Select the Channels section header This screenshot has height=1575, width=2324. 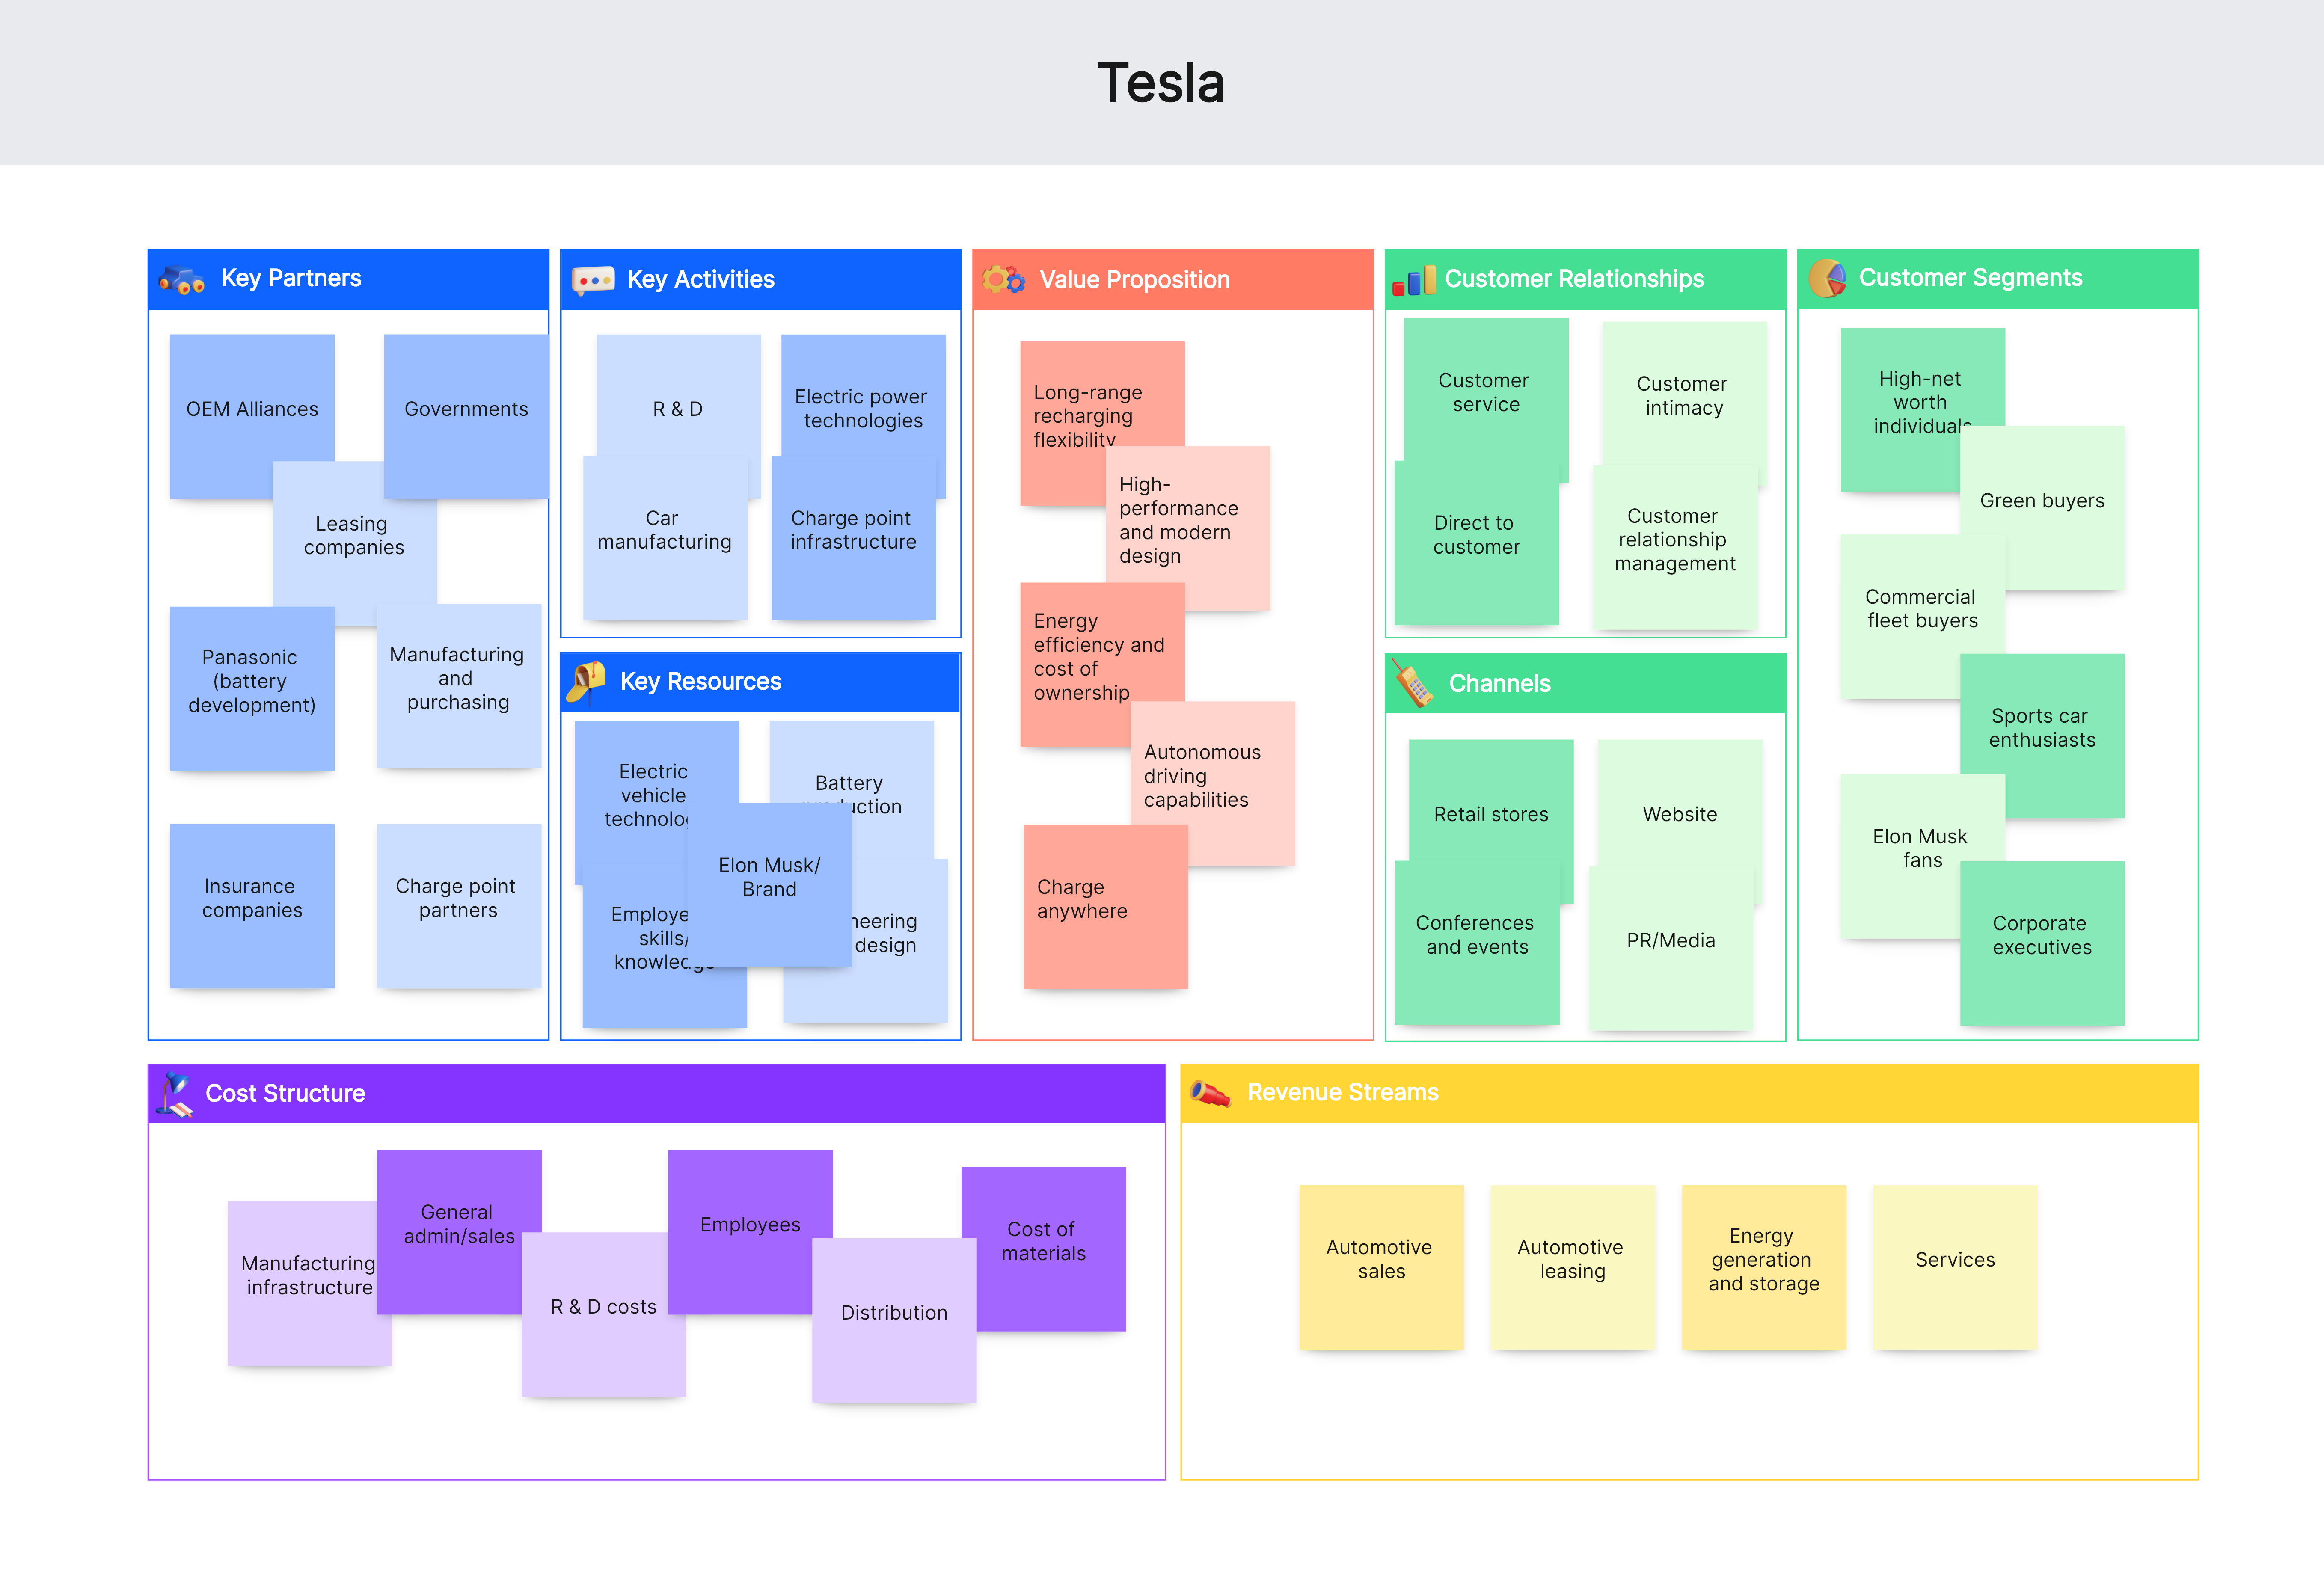coord(1586,683)
